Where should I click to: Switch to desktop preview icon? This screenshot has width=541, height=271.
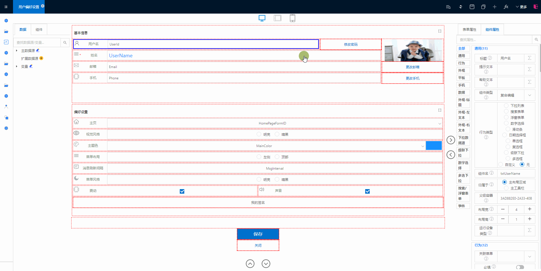tap(262, 18)
